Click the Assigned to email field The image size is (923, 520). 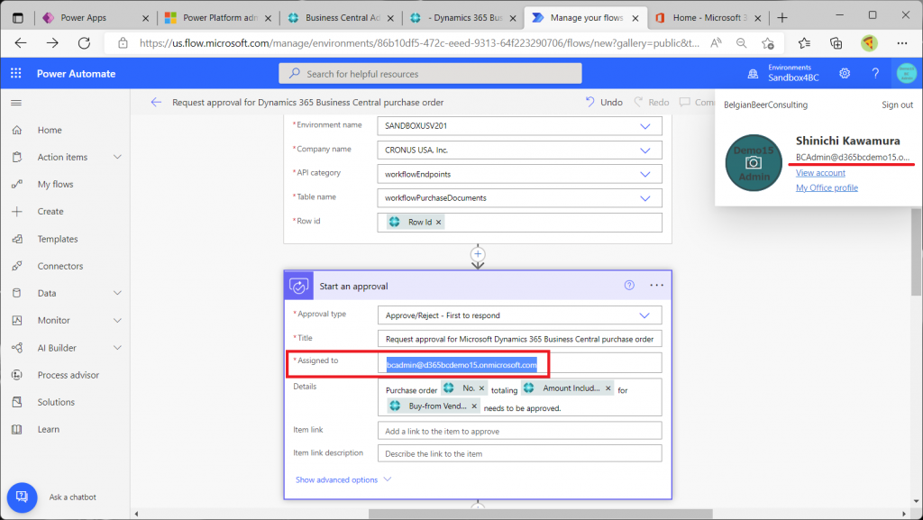coord(519,363)
